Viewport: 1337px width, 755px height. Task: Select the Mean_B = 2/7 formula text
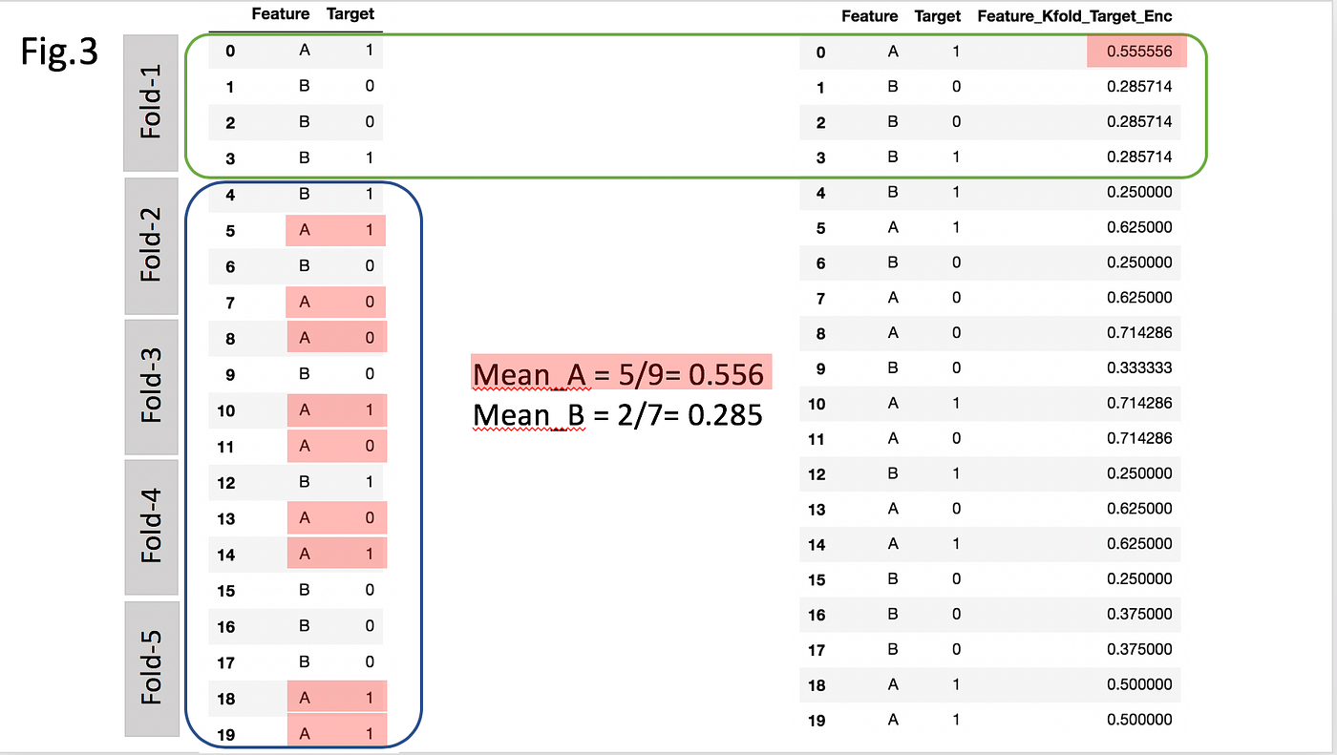click(x=618, y=414)
